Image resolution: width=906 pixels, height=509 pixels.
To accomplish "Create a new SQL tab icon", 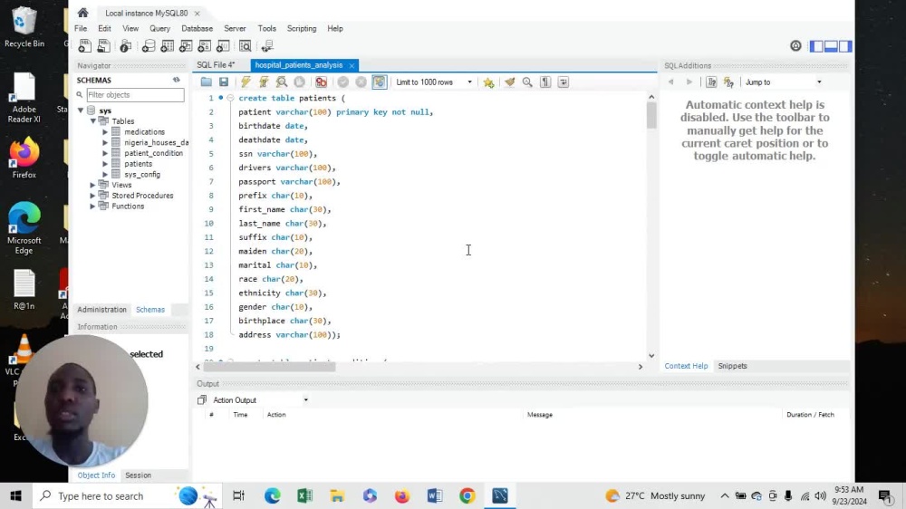I will (84, 46).
